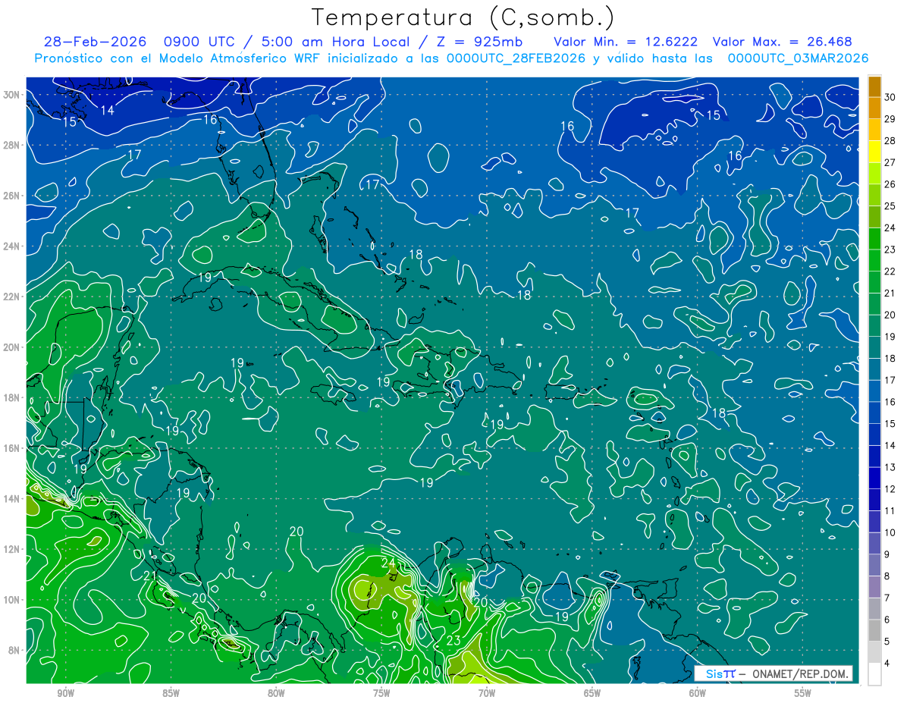Click the title "Temperatura (C,somb.)"

tap(463, 17)
